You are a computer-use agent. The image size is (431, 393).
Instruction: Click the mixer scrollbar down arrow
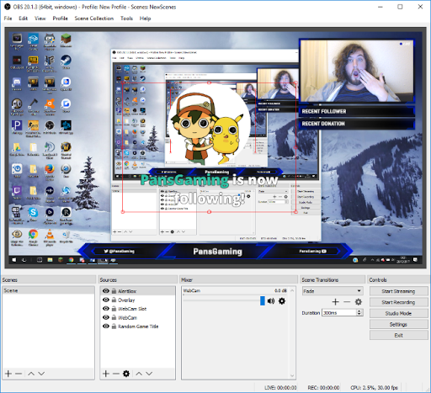coord(292,375)
